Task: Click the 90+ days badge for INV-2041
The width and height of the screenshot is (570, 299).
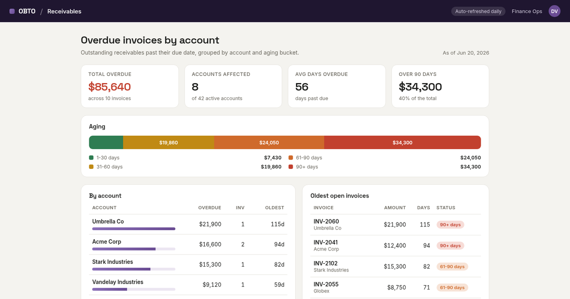Action: [450, 245]
